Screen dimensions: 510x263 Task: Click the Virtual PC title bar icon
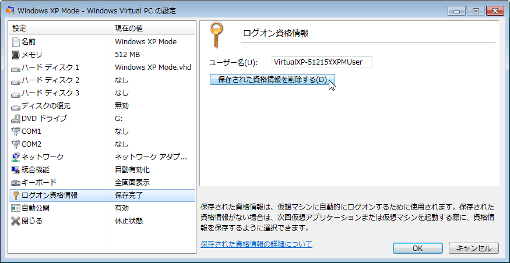10,10
